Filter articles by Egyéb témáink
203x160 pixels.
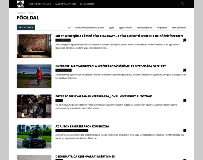pyautogui.click(x=125, y=28)
